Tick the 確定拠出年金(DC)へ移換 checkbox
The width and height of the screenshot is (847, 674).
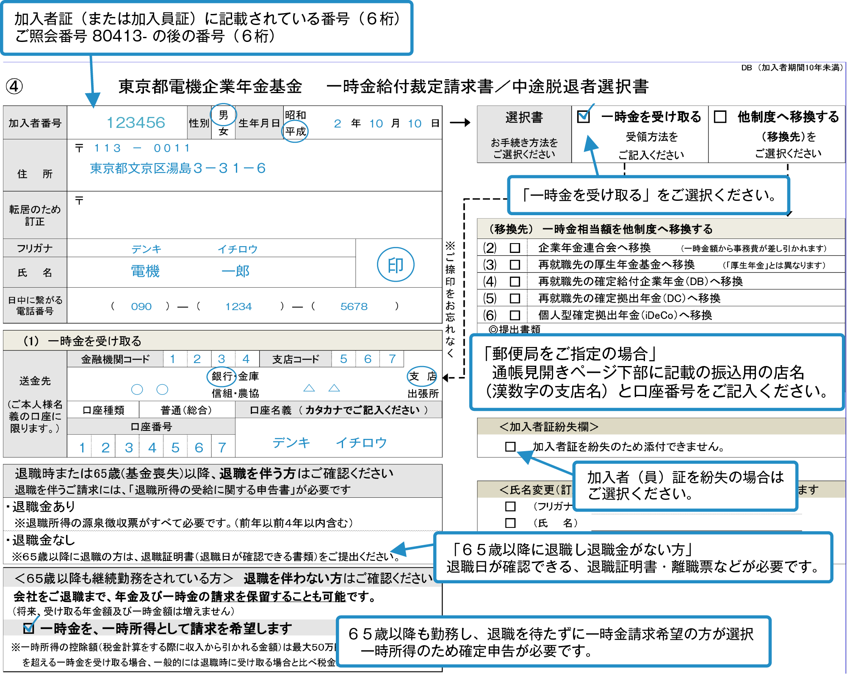coord(515,298)
